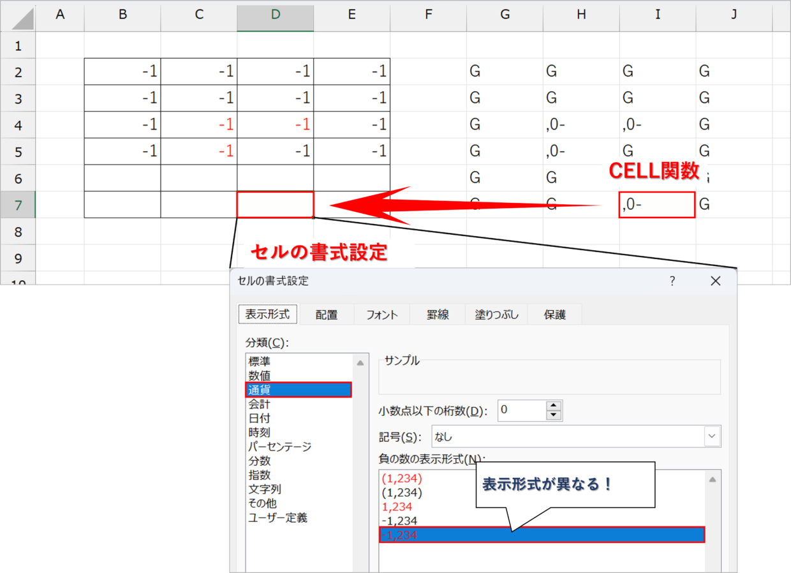
Task: Select 文字列 in the category list
Action: coord(299,489)
